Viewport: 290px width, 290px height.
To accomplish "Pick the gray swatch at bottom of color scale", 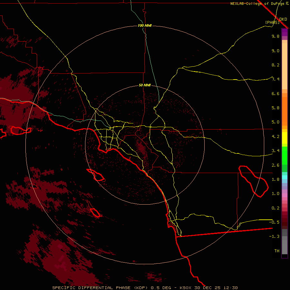I will pyautogui.click(x=285, y=247).
